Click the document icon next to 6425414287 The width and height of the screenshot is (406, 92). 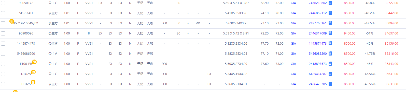tap(330, 74)
